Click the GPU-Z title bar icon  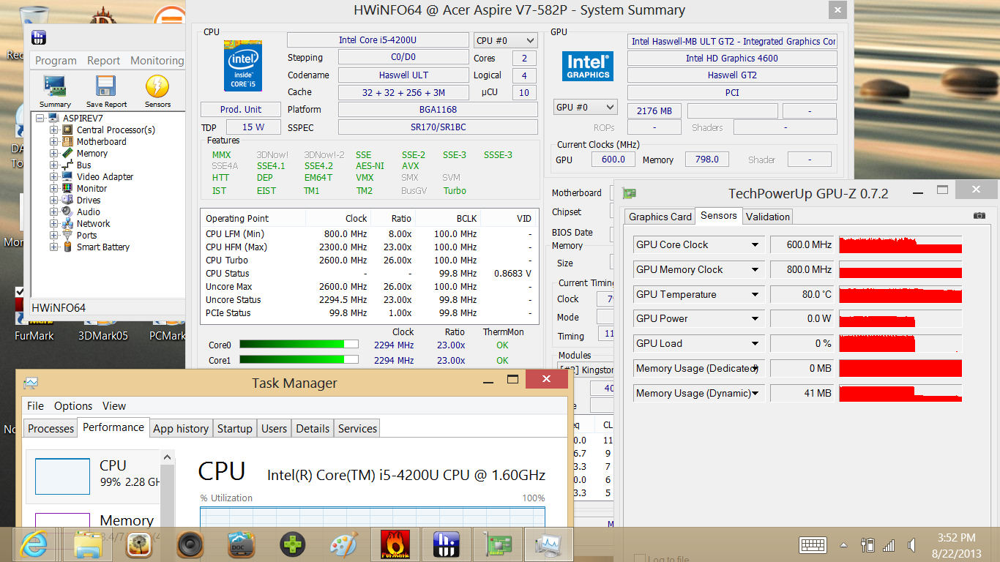(629, 193)
